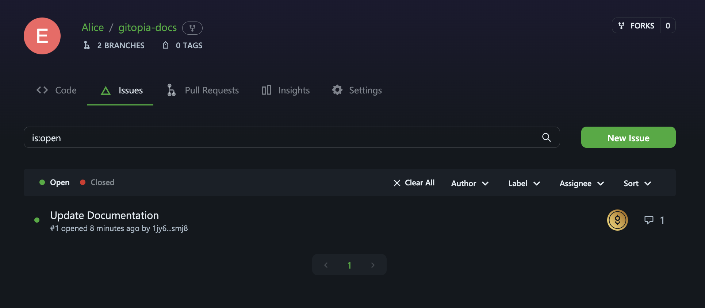Clear All filters with the X
Image resolution: width=705 pixels, height=308 pixels.
click(414, 183)
